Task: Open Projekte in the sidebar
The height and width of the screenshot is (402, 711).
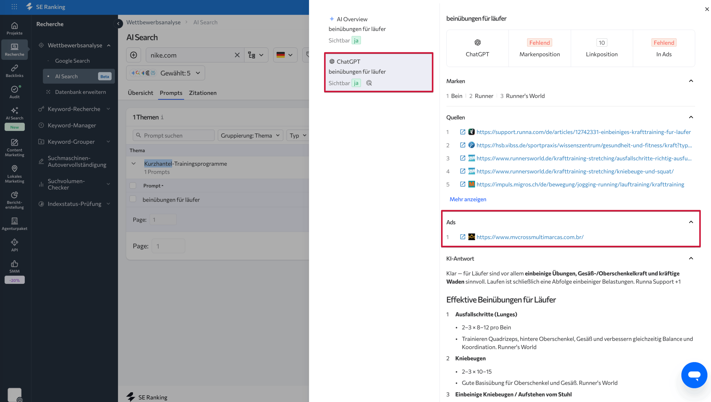Action: pyautogui.click(x=14, y=29)
